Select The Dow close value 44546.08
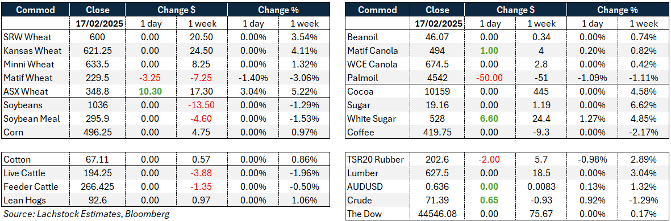Image resolution: width=671 pixels, height=221 pixels. coord(440,215)
